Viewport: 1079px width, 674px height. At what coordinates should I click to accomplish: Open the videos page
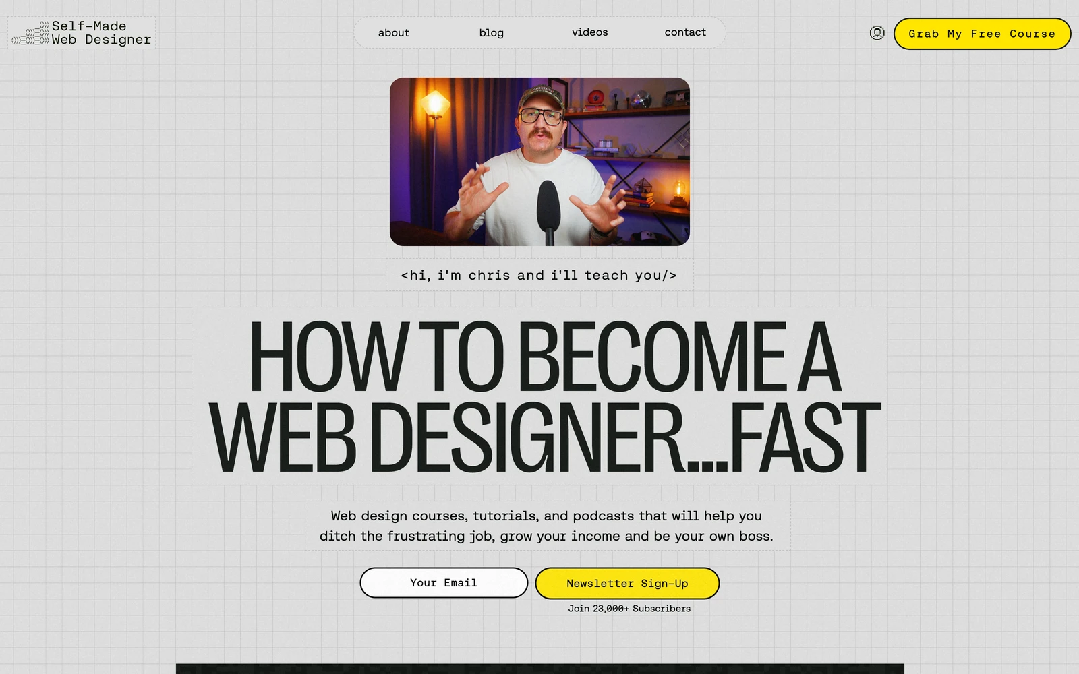(590, 32)
